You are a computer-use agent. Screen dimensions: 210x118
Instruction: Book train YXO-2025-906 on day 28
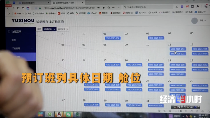pos(92,105)
